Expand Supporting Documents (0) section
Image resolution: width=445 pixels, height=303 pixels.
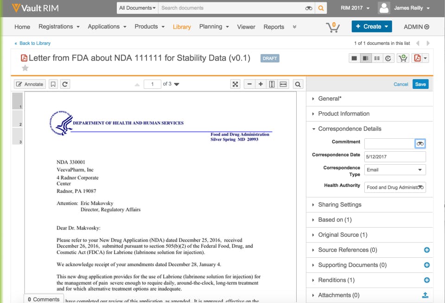tap(352, 265)
